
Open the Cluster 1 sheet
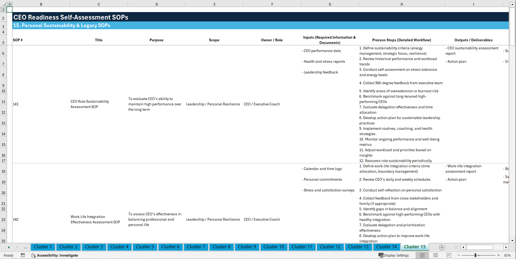tap(43, 247)
